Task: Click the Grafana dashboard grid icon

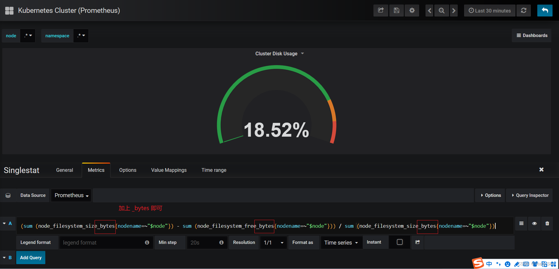Action: click(9, 11)
